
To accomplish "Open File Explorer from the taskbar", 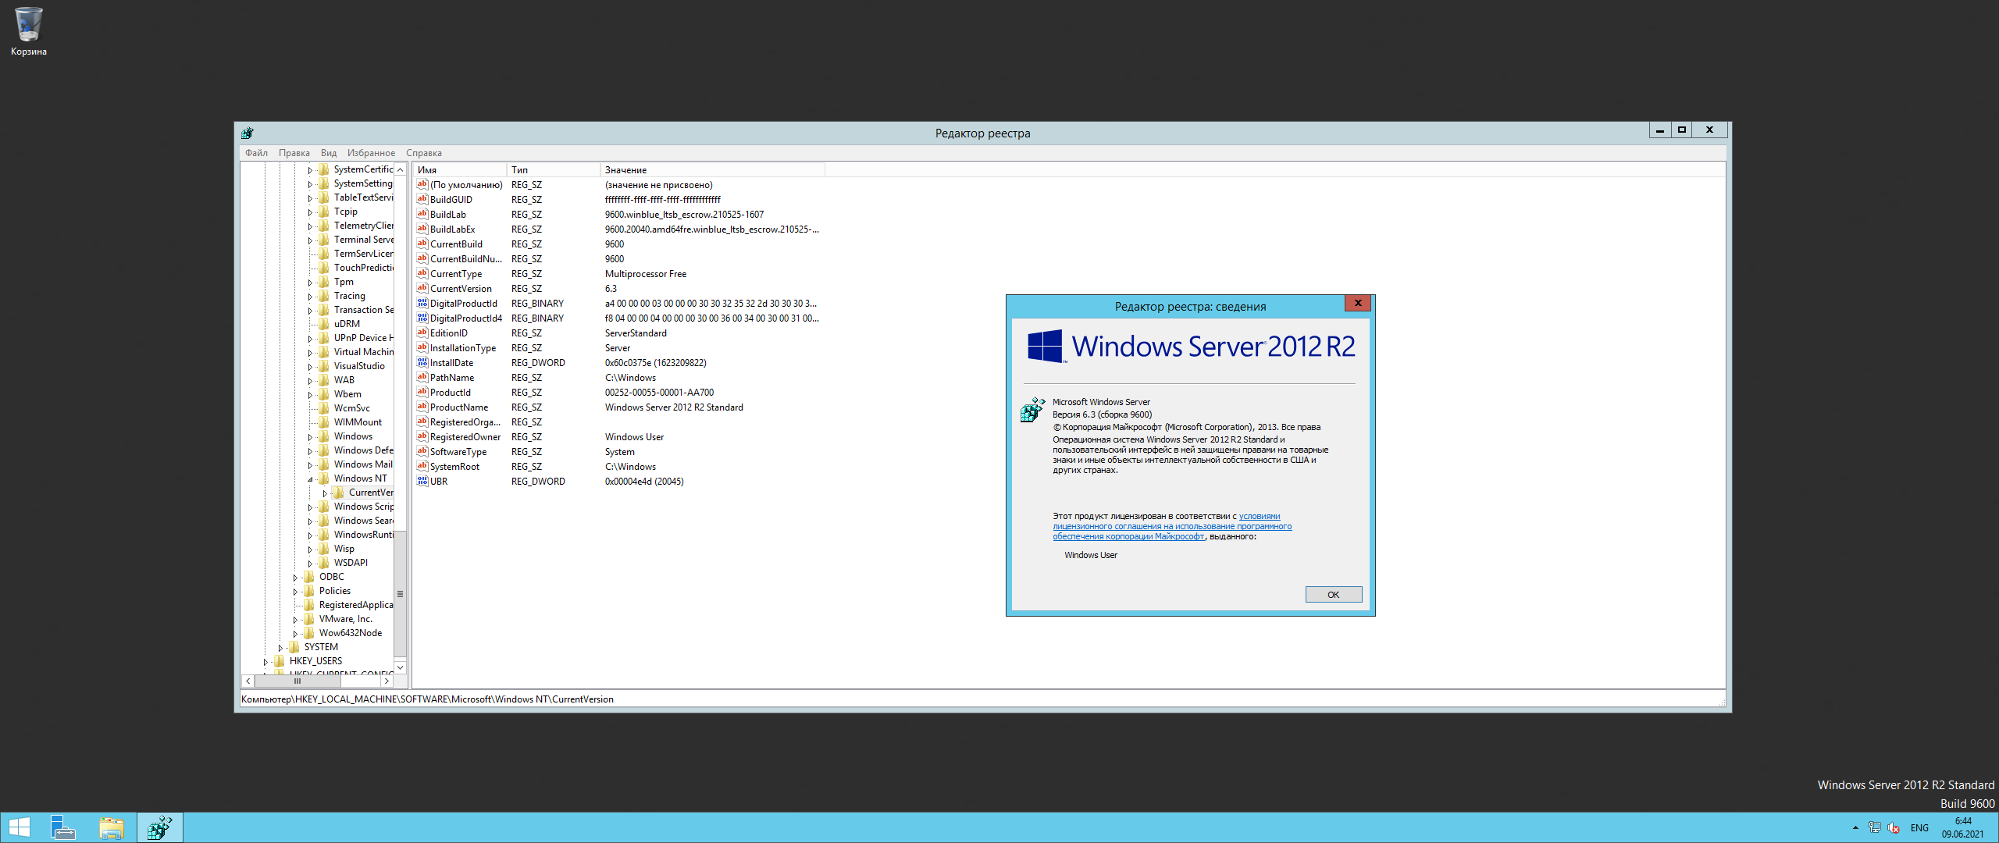I will click(112, 827).
